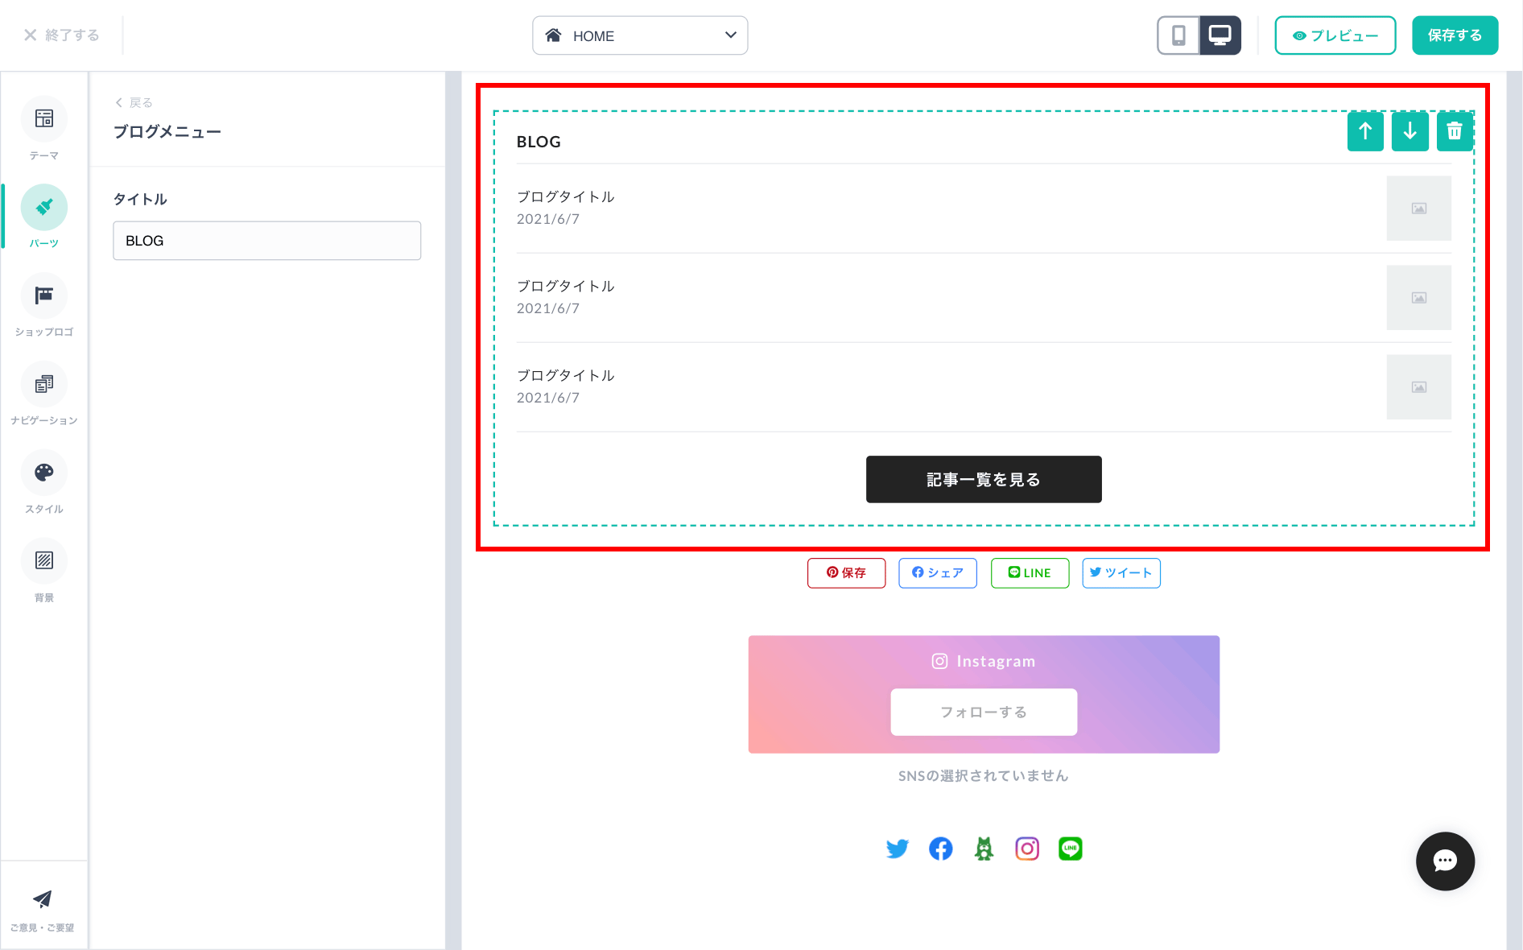Click the ツイート share button
The image size is (1523, 950).
1121,572
